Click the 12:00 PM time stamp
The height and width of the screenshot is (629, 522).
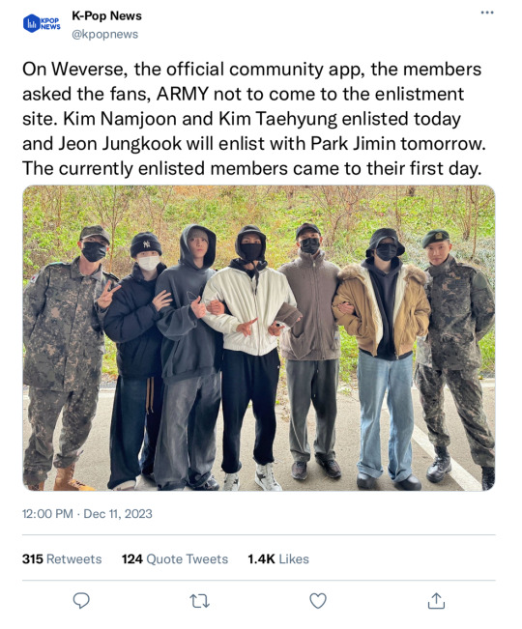(x=47, y=513)
